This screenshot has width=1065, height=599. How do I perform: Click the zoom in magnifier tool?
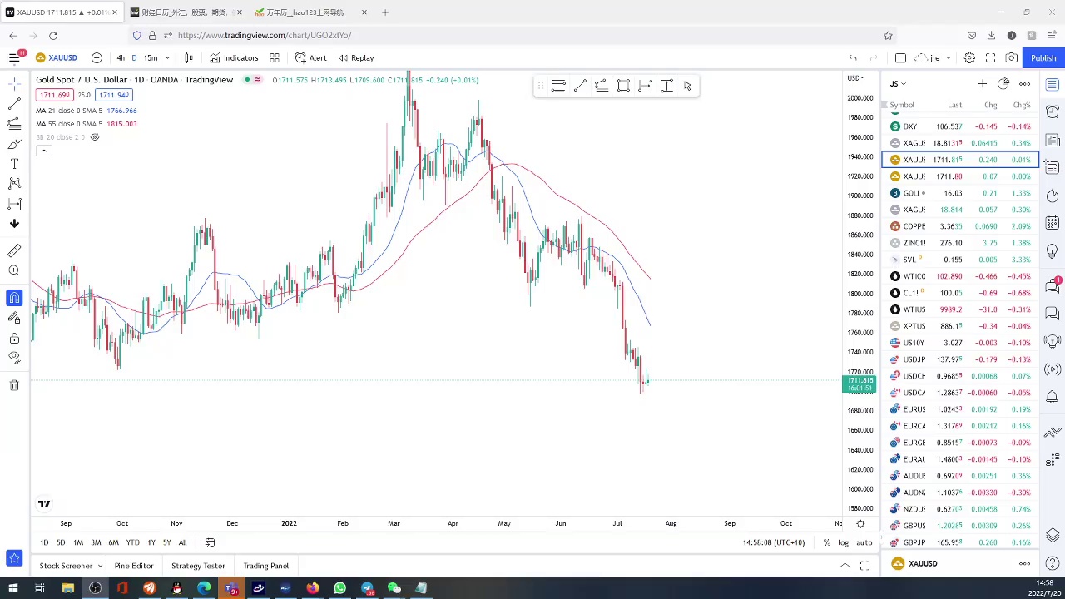[x=14, y=270]
